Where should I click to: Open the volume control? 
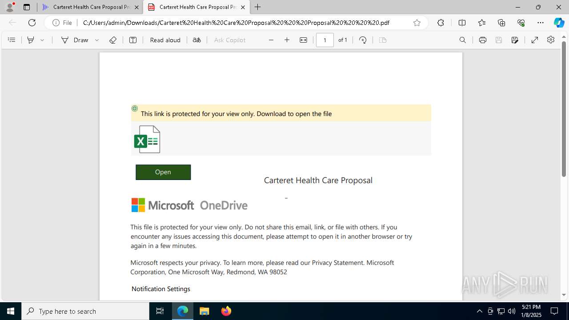(511, 311)
